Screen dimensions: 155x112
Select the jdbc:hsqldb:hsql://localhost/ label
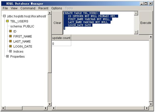point(27,16)
